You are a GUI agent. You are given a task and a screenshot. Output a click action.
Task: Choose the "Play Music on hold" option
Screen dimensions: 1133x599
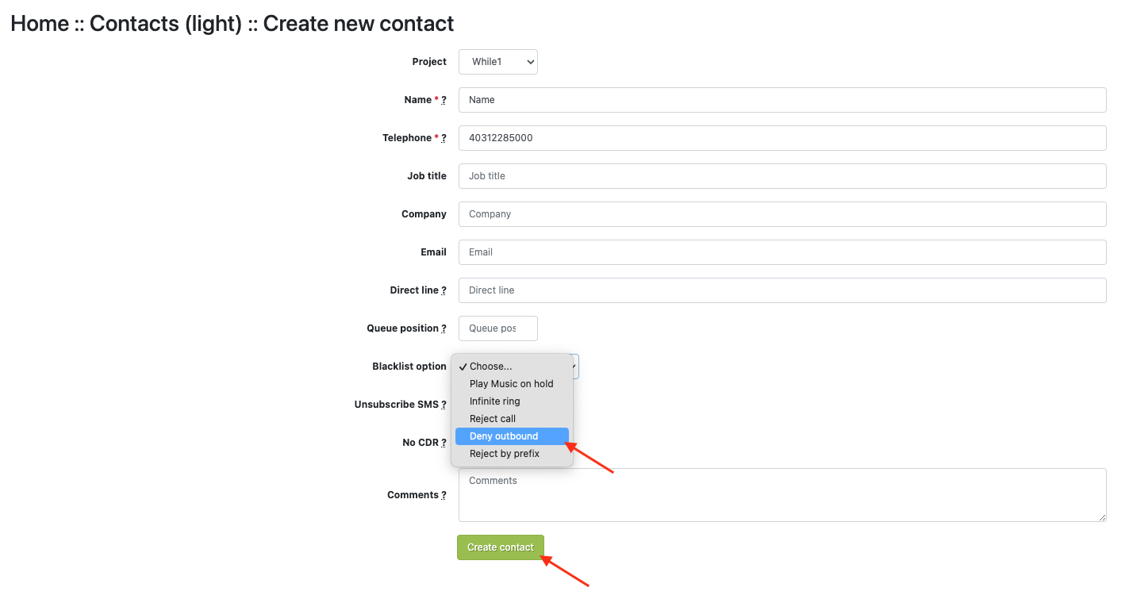click(512, 384)
